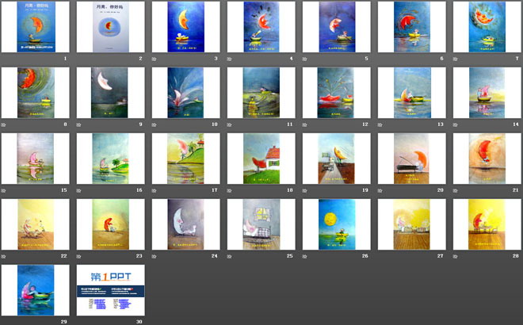Click the transition star icon under slide 23
The image size is (523, 325).
78,257
